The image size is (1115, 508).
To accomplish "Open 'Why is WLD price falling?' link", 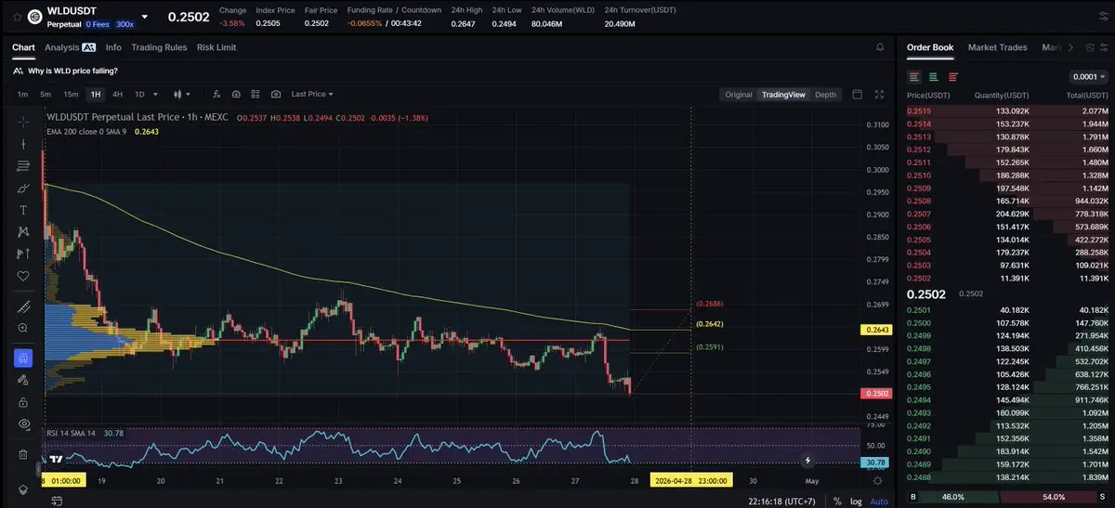I will pyautogui.click(x=72, y=71).
